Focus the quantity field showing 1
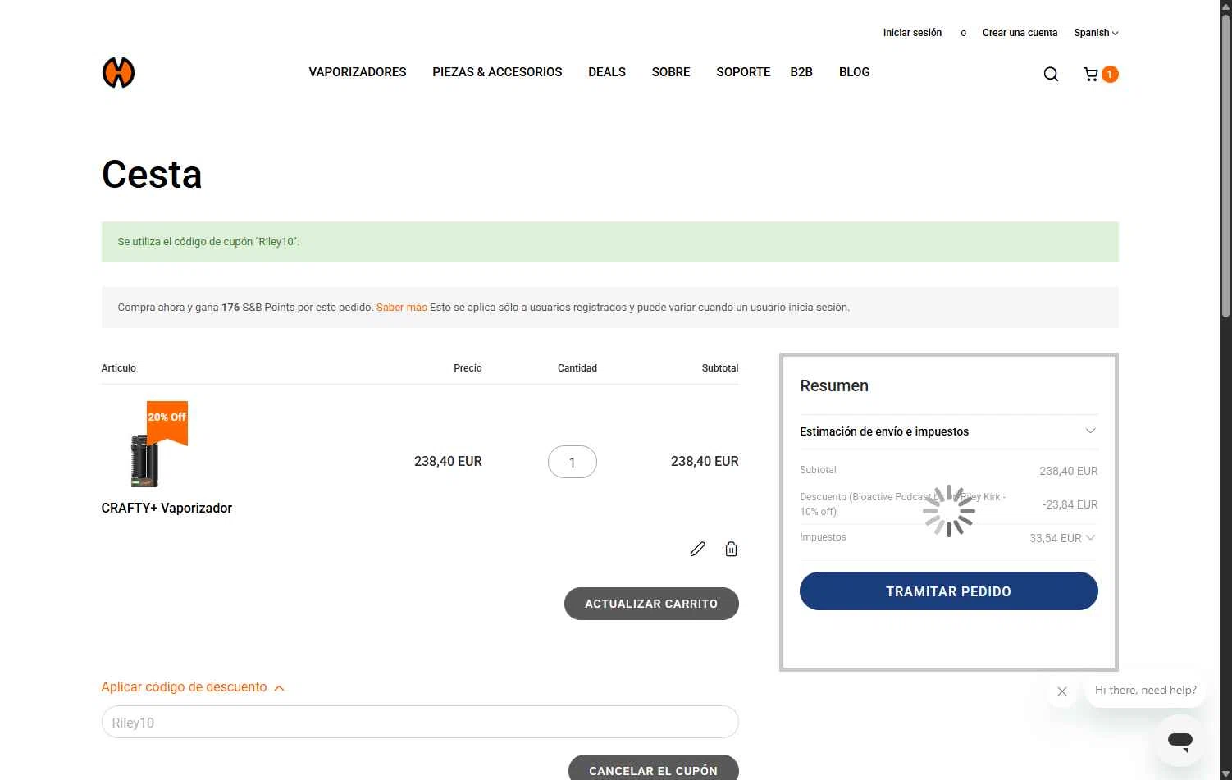 (573, 462)
